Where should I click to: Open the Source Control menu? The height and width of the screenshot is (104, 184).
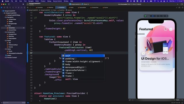[57, 1]
